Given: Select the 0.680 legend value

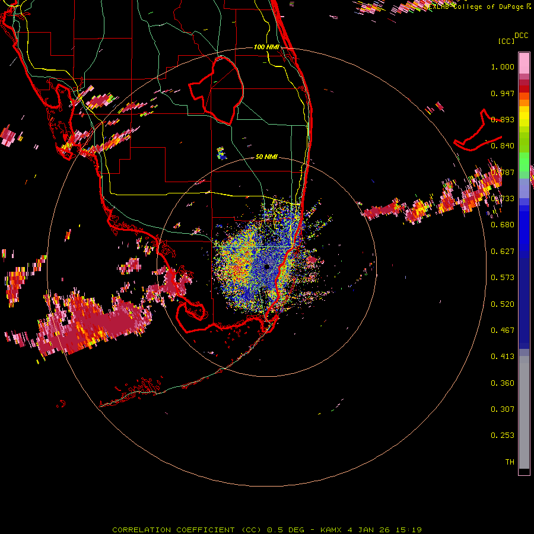Looking at the screenshot, I should coord(503,225).
